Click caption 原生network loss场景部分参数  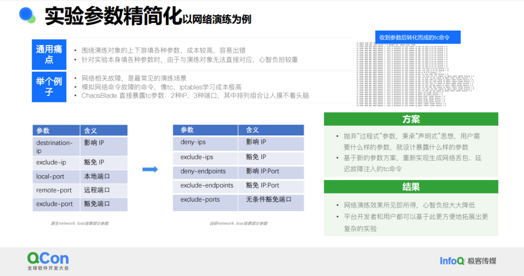(x=80, y=223)
